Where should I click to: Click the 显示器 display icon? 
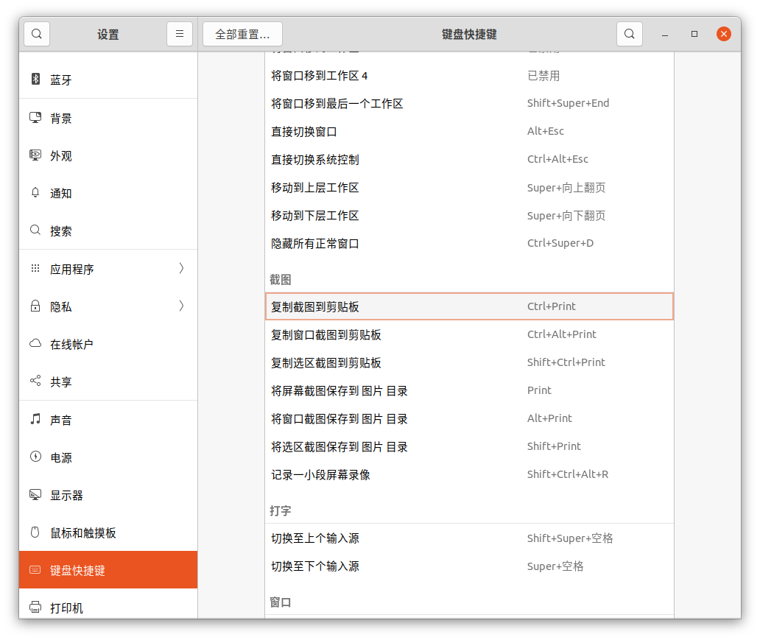pyautogui.click(x=35, y=495)
